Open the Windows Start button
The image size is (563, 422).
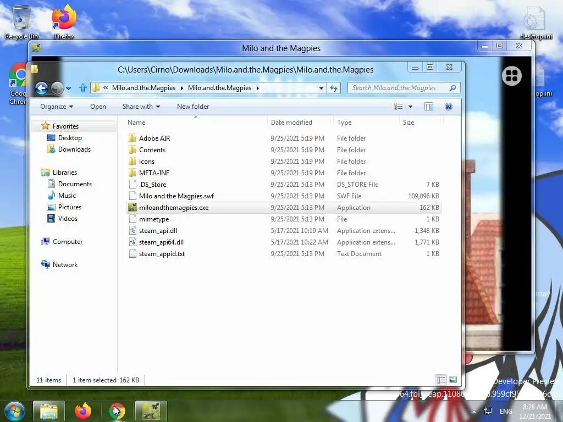15,411
